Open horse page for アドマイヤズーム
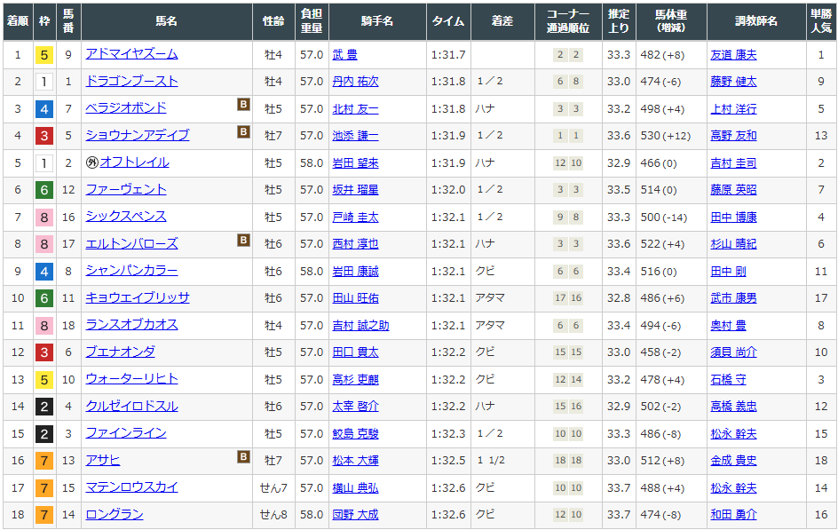This screenshot has width=838, height=530. click(131, 54)
